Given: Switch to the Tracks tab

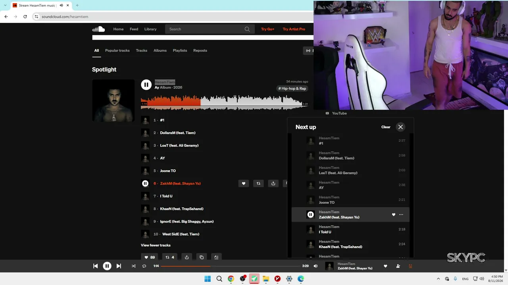Looking at the screenshot, I should 142,51.
